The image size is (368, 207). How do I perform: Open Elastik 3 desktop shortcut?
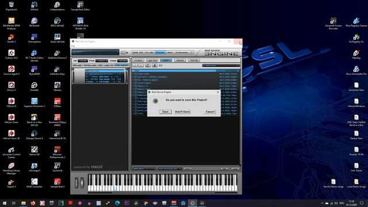point(11,39)
